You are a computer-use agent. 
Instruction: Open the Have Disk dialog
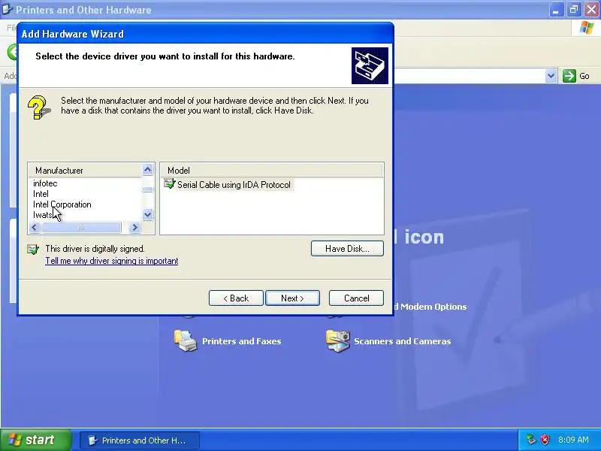click(347, 249)
